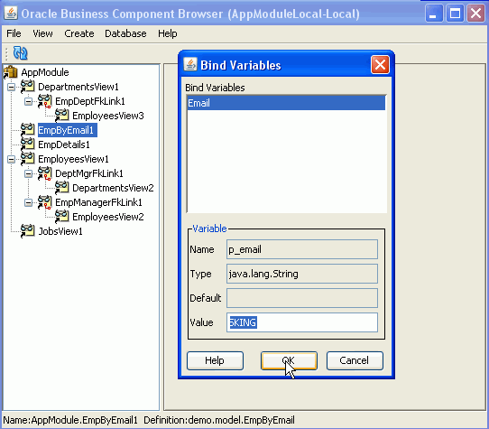Click the DepartmentsView2 node icon

[61, 188]
